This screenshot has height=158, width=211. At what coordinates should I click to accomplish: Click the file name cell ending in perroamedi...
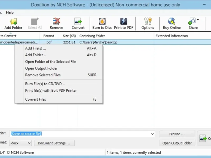click(20, 42)
